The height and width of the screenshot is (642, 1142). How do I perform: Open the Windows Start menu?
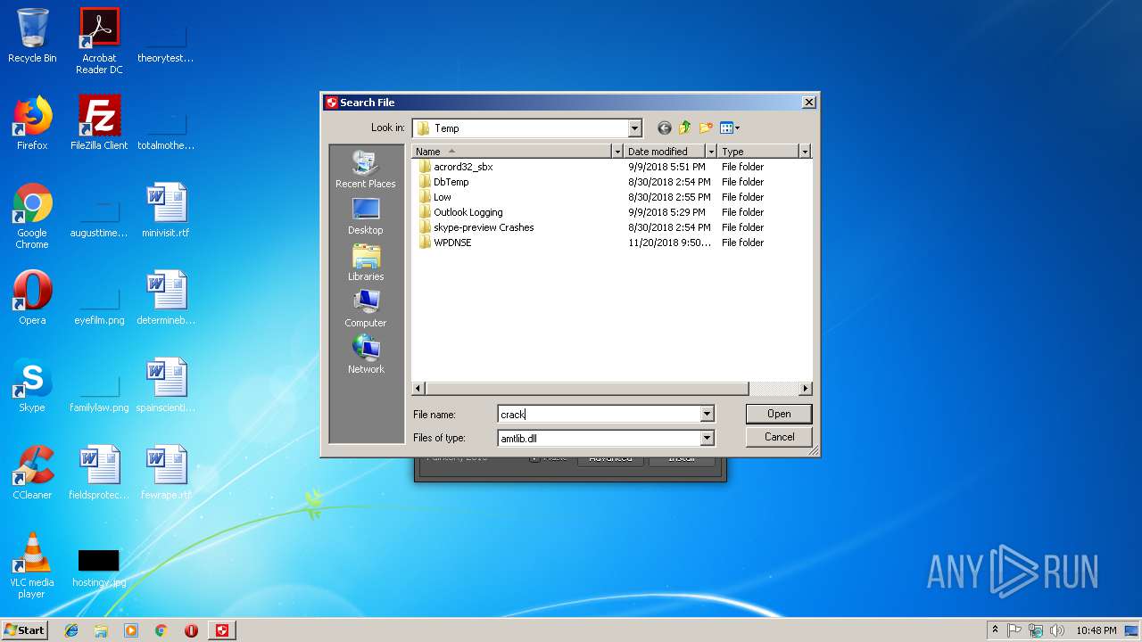coord(25,630)
